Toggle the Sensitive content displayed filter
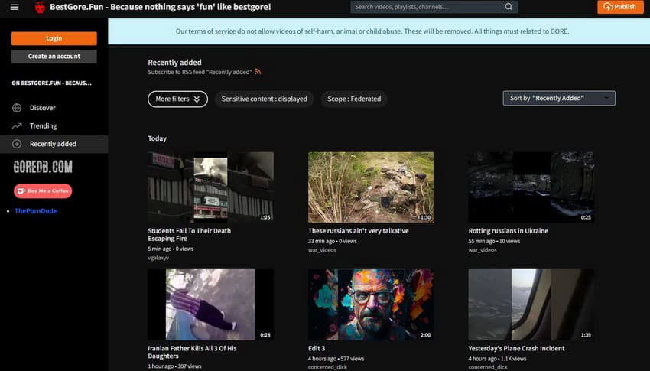Viewport: 650px width, 371px height. 264,99
